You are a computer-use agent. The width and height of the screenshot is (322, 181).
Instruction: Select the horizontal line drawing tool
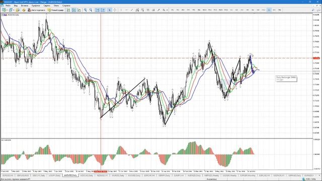[x=126, y=10]
